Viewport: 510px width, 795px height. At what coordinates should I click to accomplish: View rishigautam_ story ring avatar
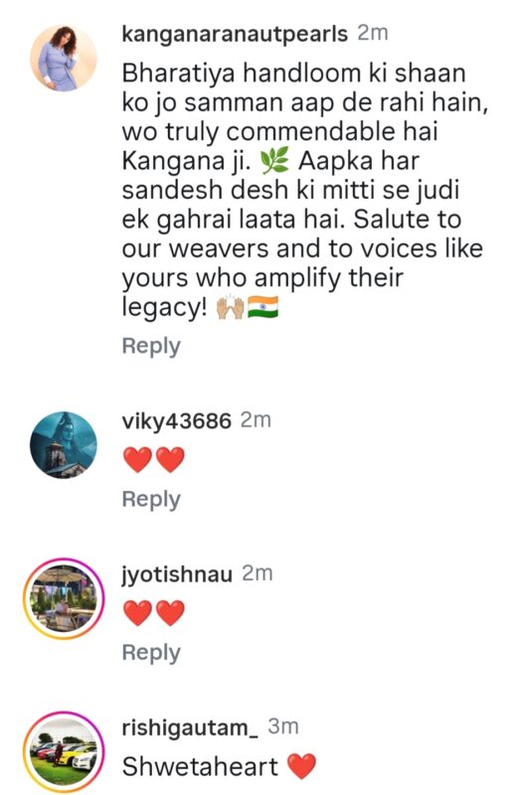pos(64,751)
